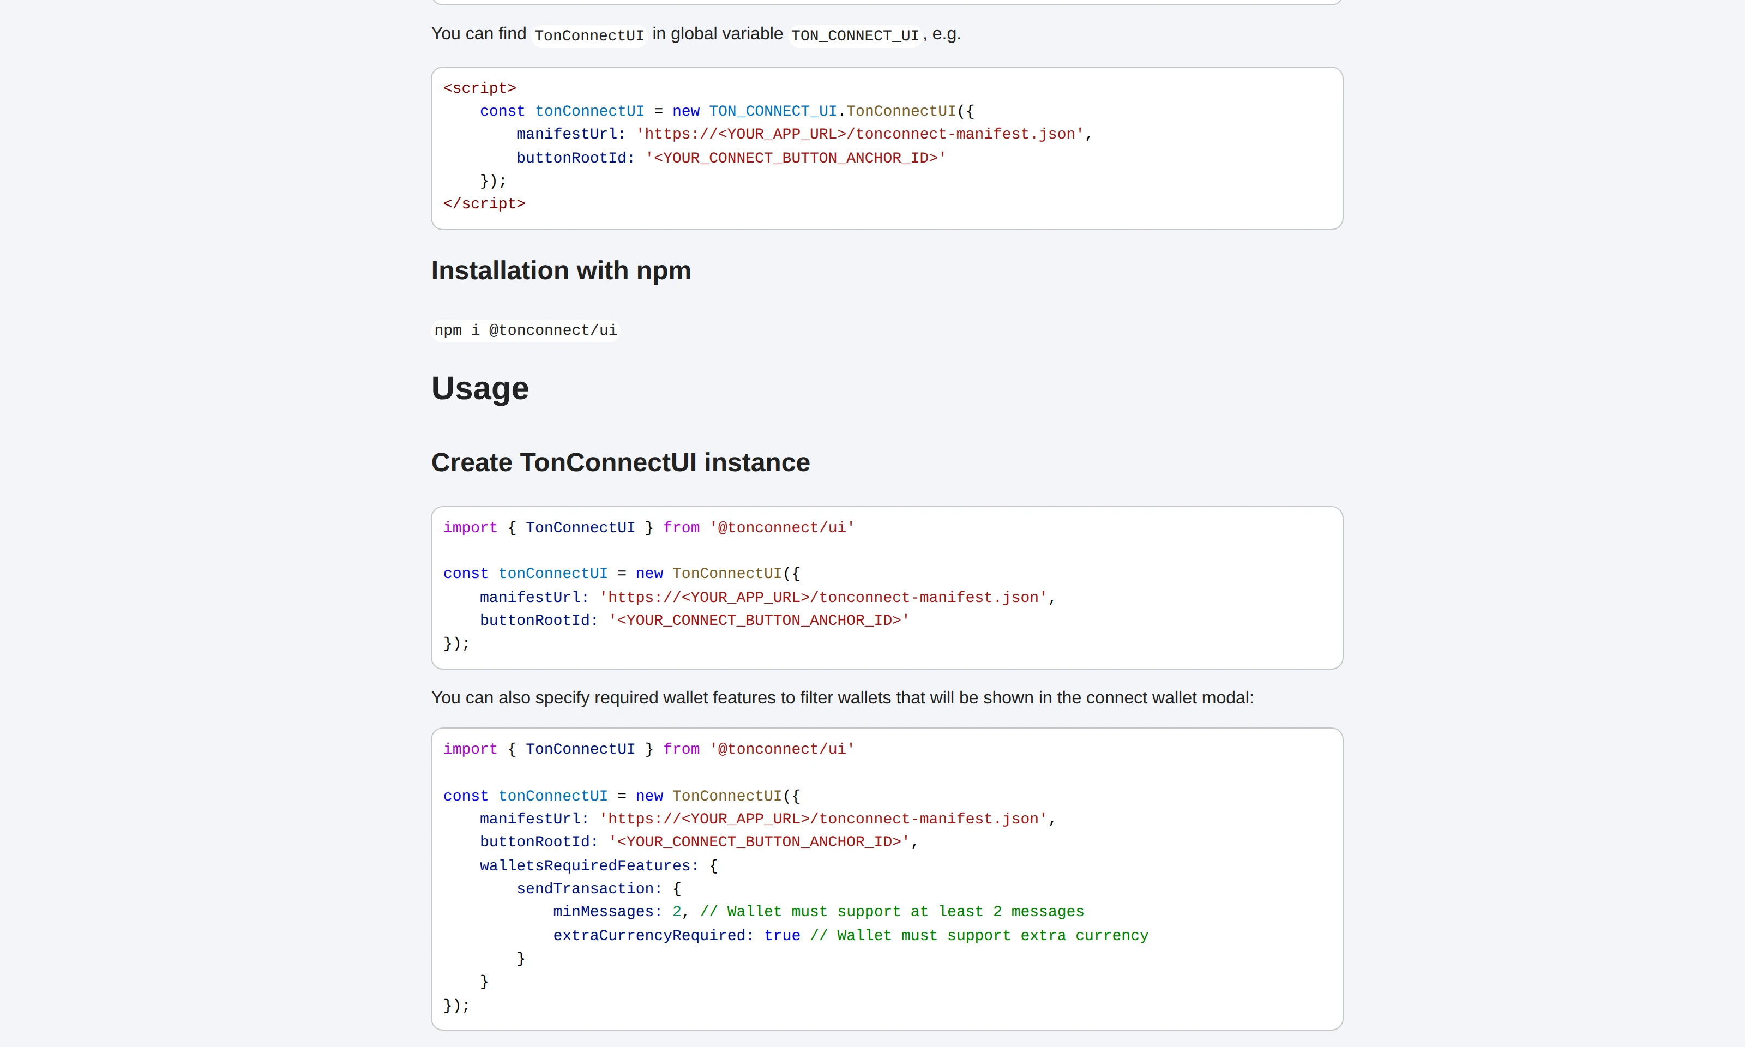Screen dimensions: 1745x1047
Task: Click the manifestUrl line inside the script block
Action: pyautogui.click(x=804, y=134)
